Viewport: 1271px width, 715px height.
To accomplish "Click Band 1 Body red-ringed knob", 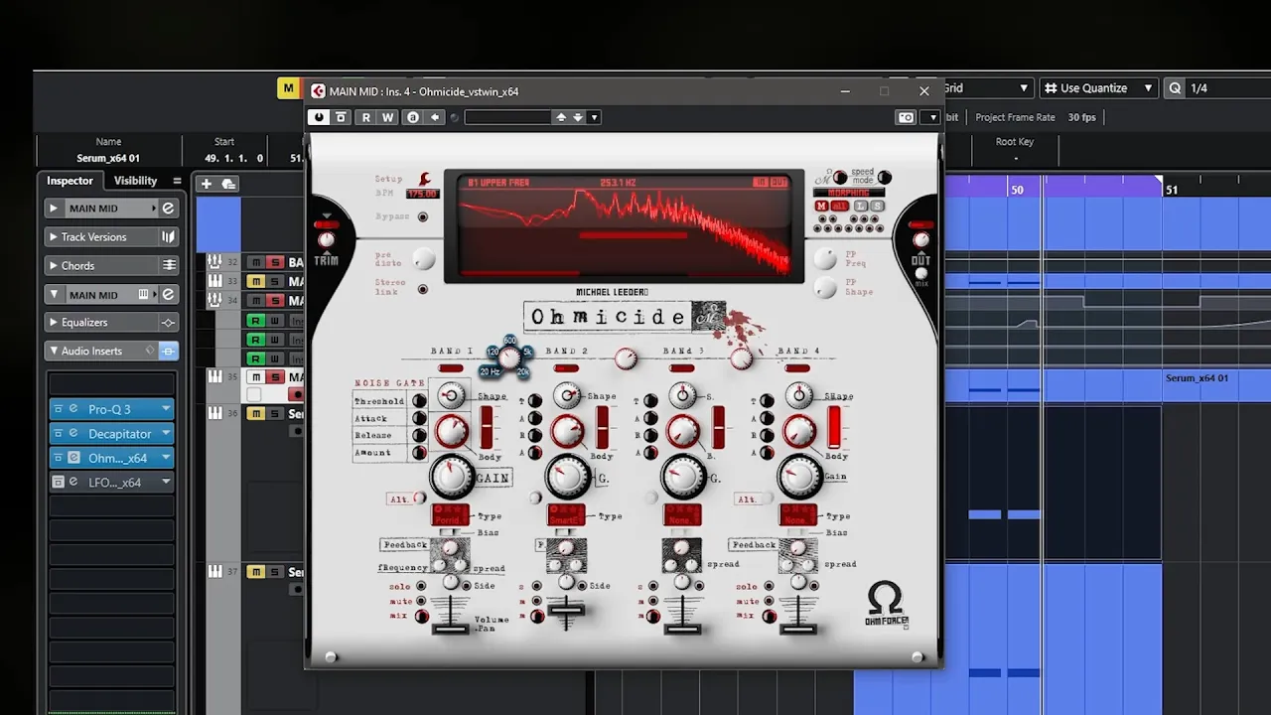I will click(451, 431).
